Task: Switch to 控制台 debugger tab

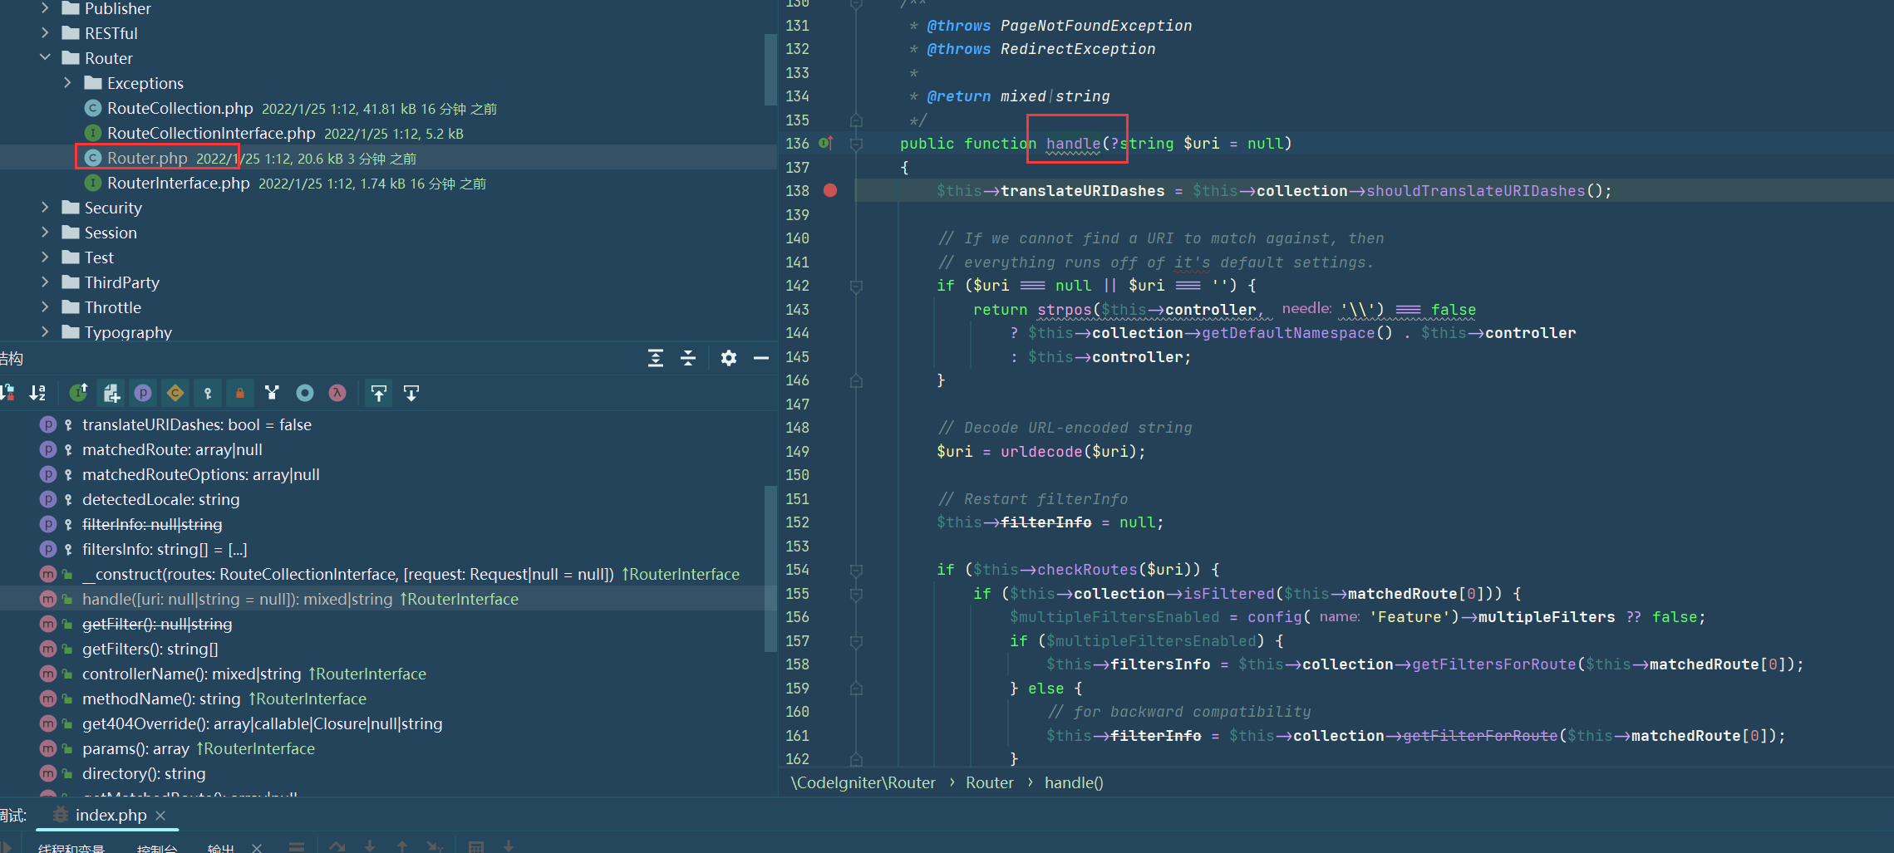Action: pos(157,848)
